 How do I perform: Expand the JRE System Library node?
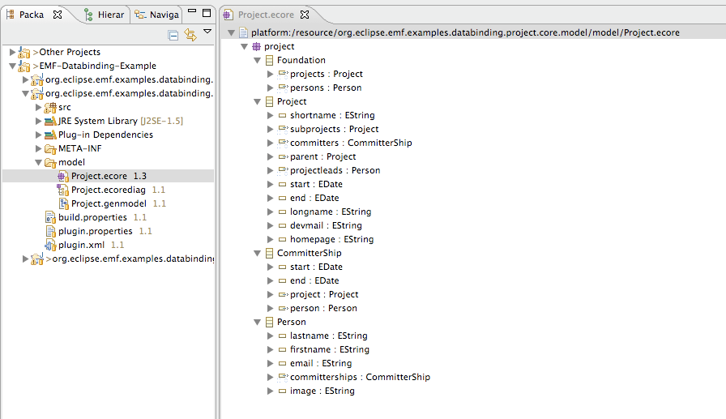coord(38,121)
